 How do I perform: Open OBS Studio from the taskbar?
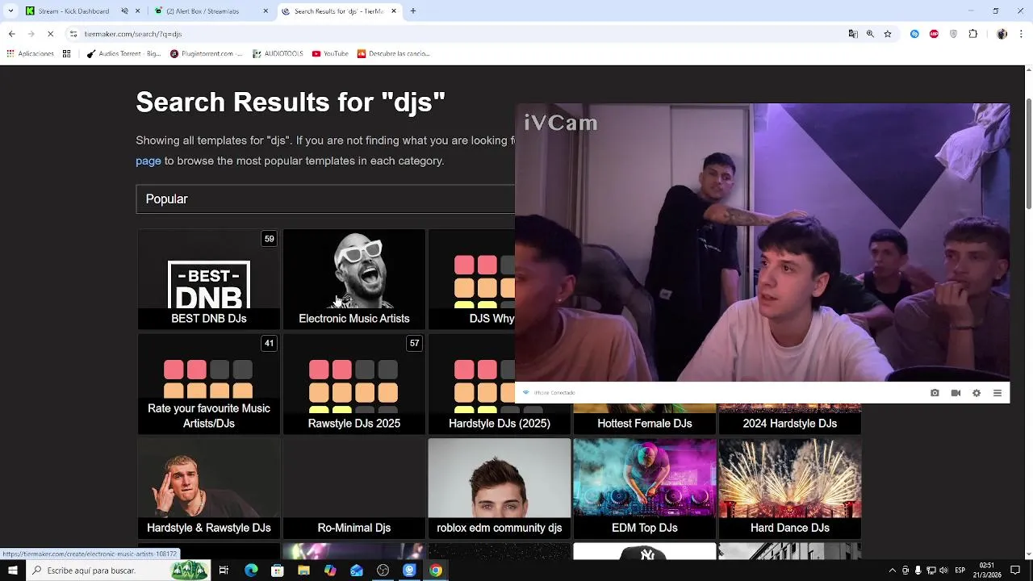(x=383, y=571)
